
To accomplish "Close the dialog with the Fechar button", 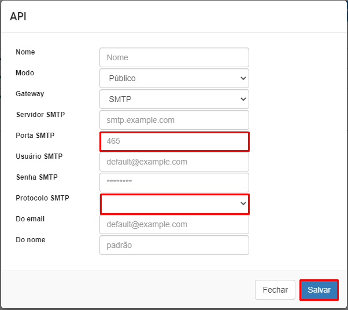I will click(x=275, y=290).
